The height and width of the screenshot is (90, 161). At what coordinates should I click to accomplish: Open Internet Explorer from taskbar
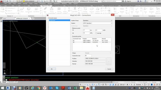(x=32, y=88)
